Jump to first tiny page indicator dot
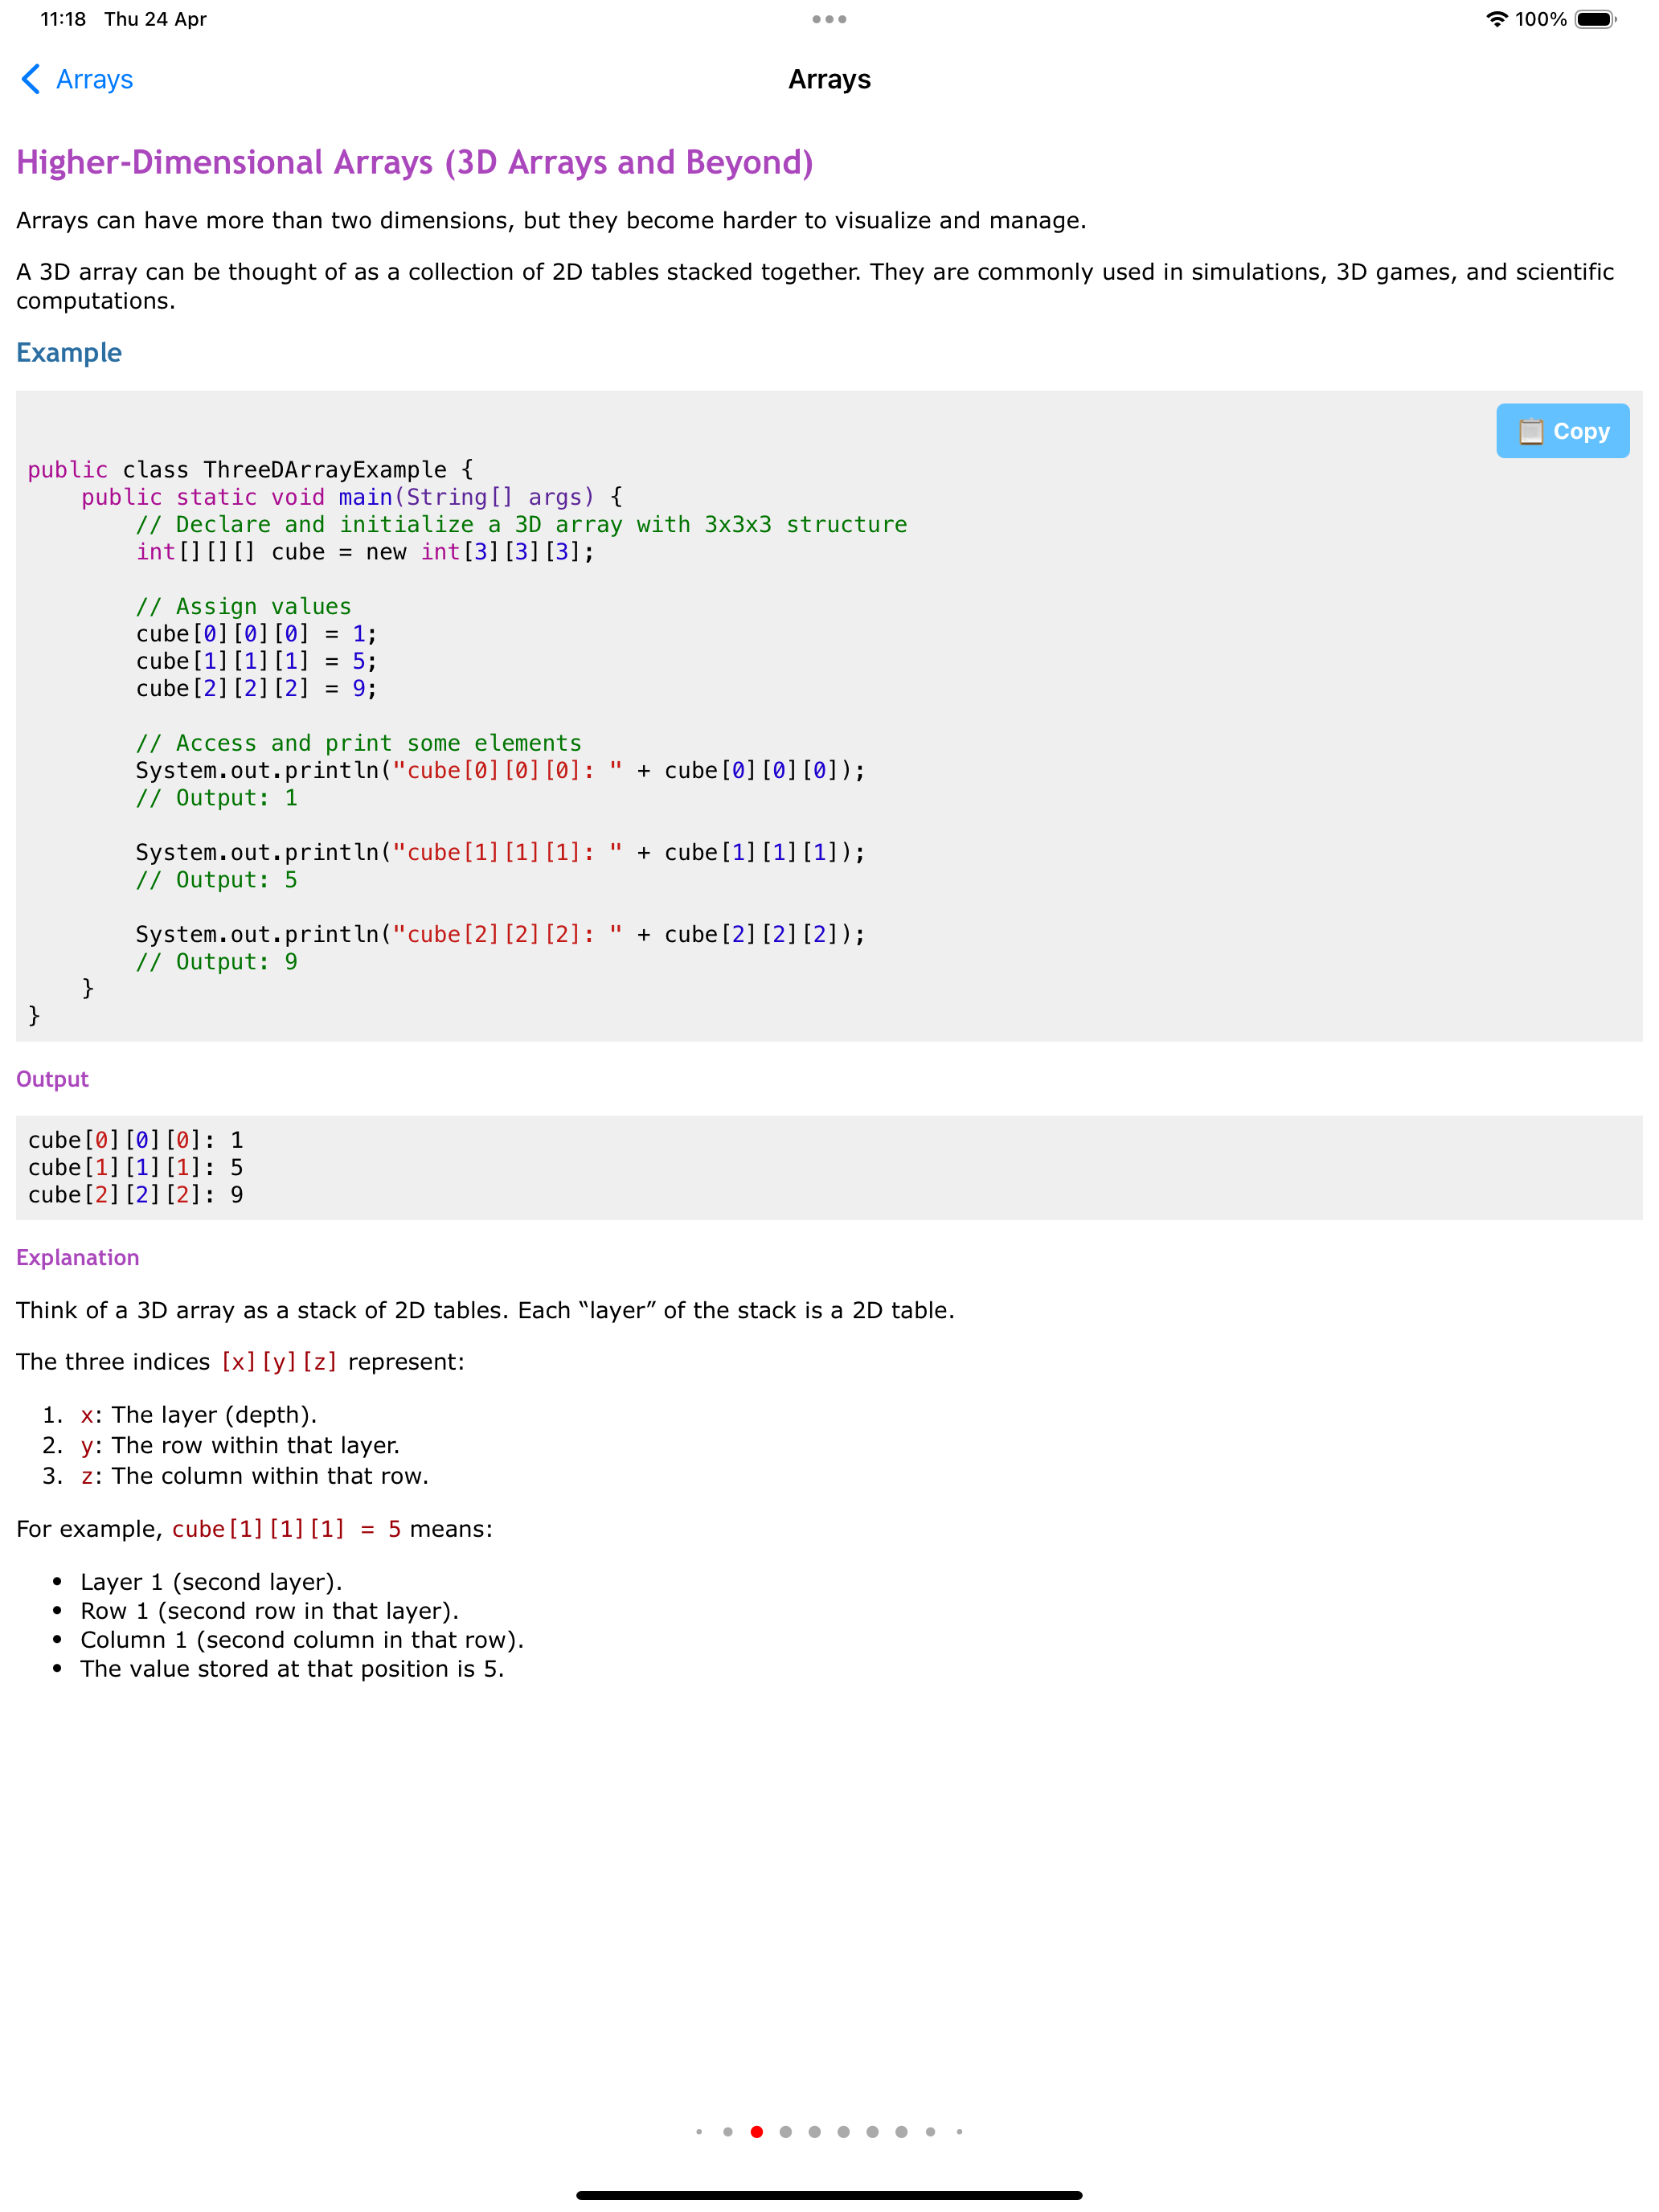This screenshot has width=1659, height=2212. [x=699, y=2131]
